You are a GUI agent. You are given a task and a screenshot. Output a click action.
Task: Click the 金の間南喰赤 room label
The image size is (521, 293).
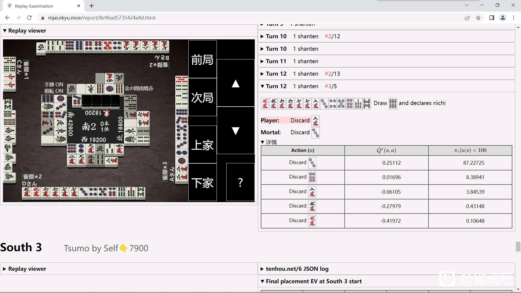click(139, 88)
